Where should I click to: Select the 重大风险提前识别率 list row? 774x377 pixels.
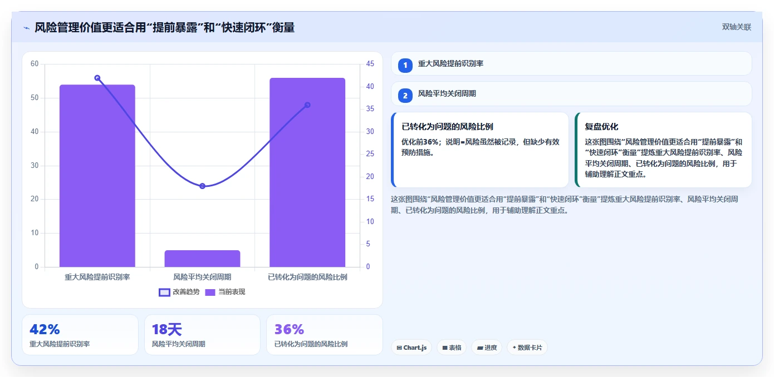pos(571,63)
